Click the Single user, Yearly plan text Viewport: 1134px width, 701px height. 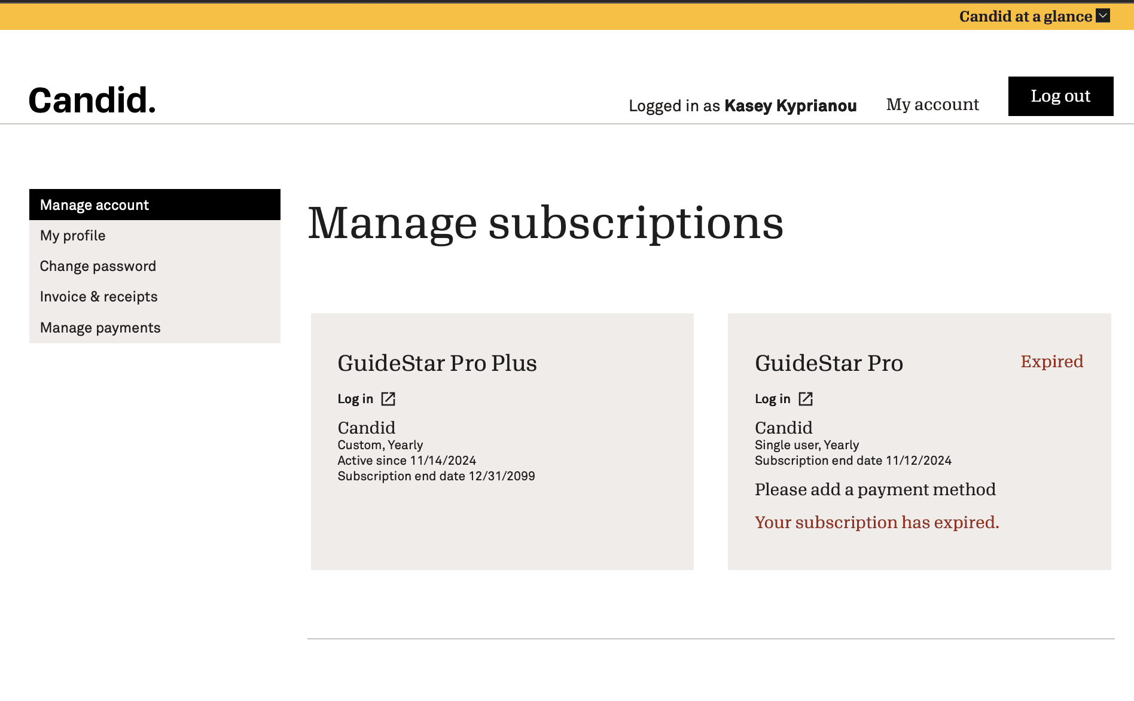point(807,445)
